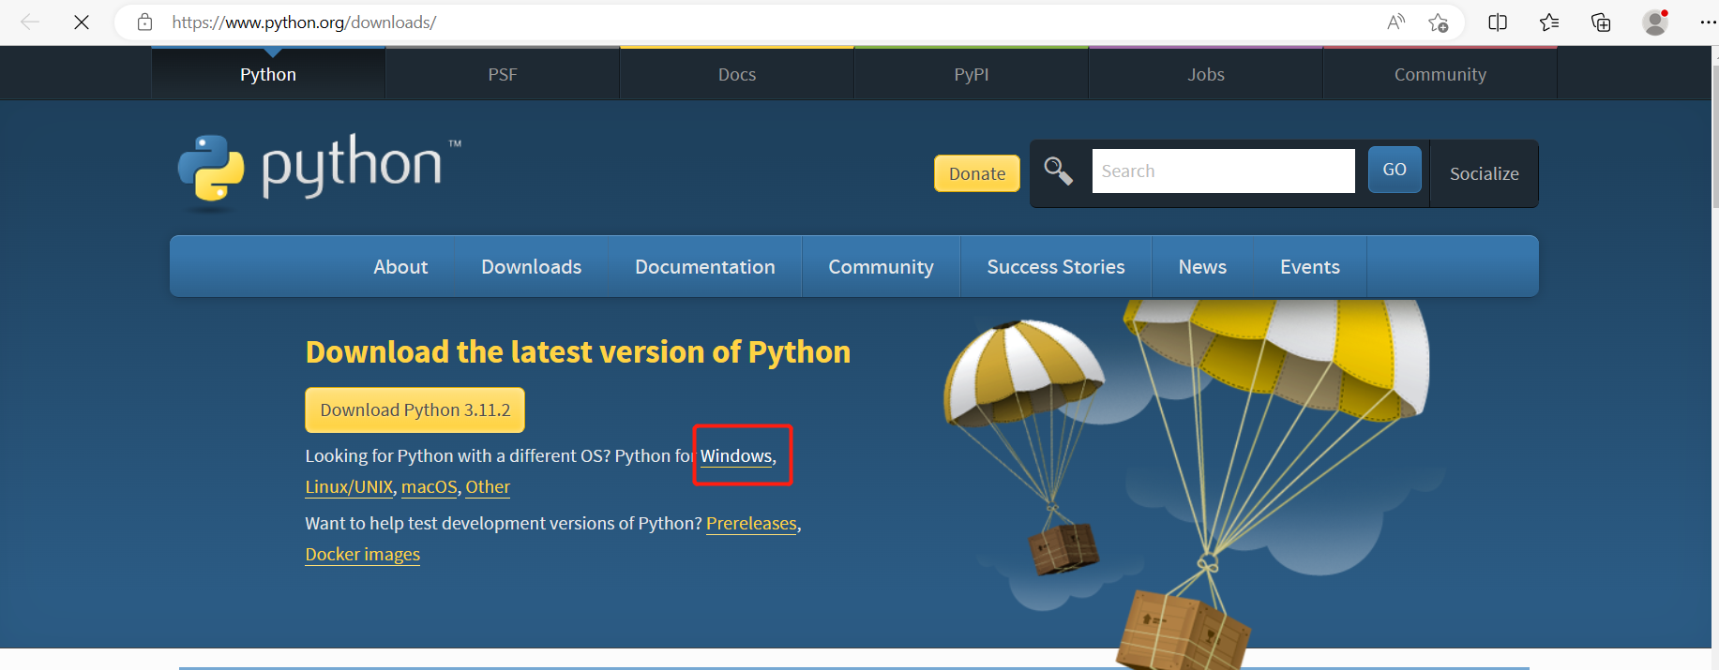The image size is (1719, 670).
Task: Click the magnifying glass search icon
Action: click(1059, 171)
